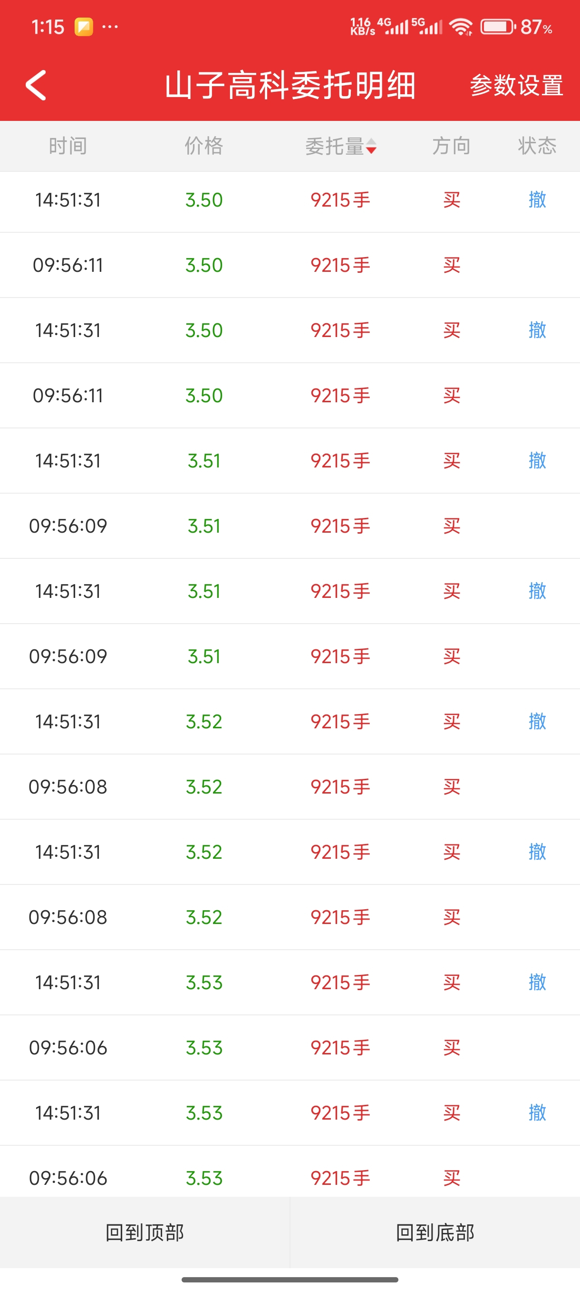
Task: Tap the back arrow icon
Action: [36, 85]
